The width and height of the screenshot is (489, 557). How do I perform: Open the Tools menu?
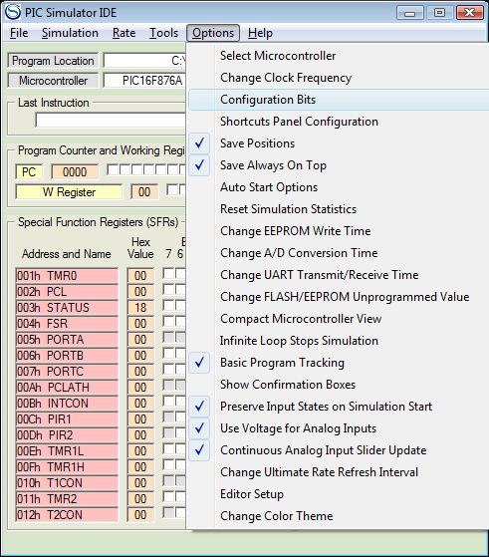click(x=163, y=33)
